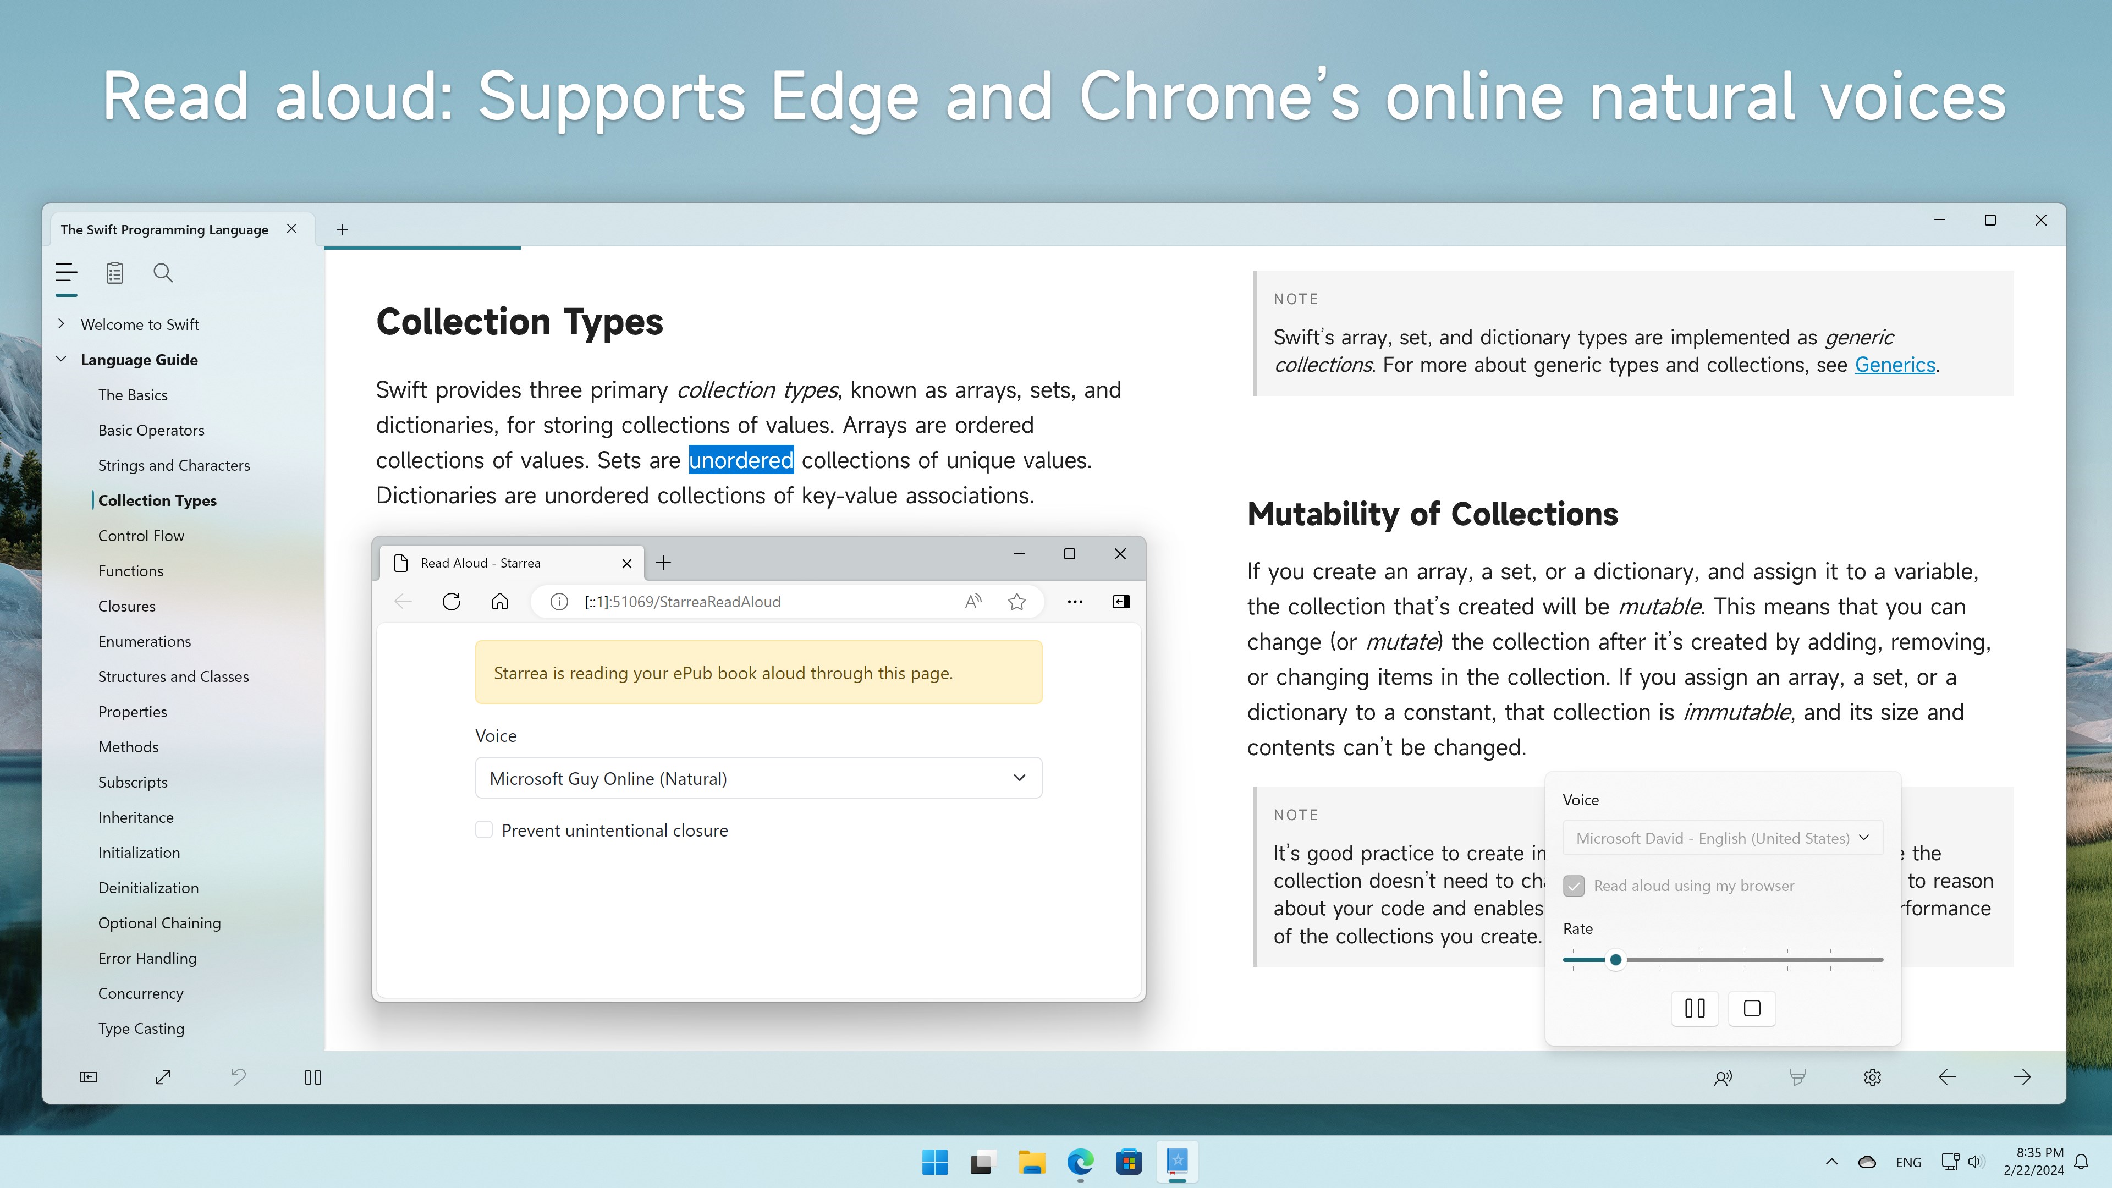Screen dimensions: 2112x1188
Task: Enable Prevent unintentional closure checkbox
Action: tap(485, 830)
